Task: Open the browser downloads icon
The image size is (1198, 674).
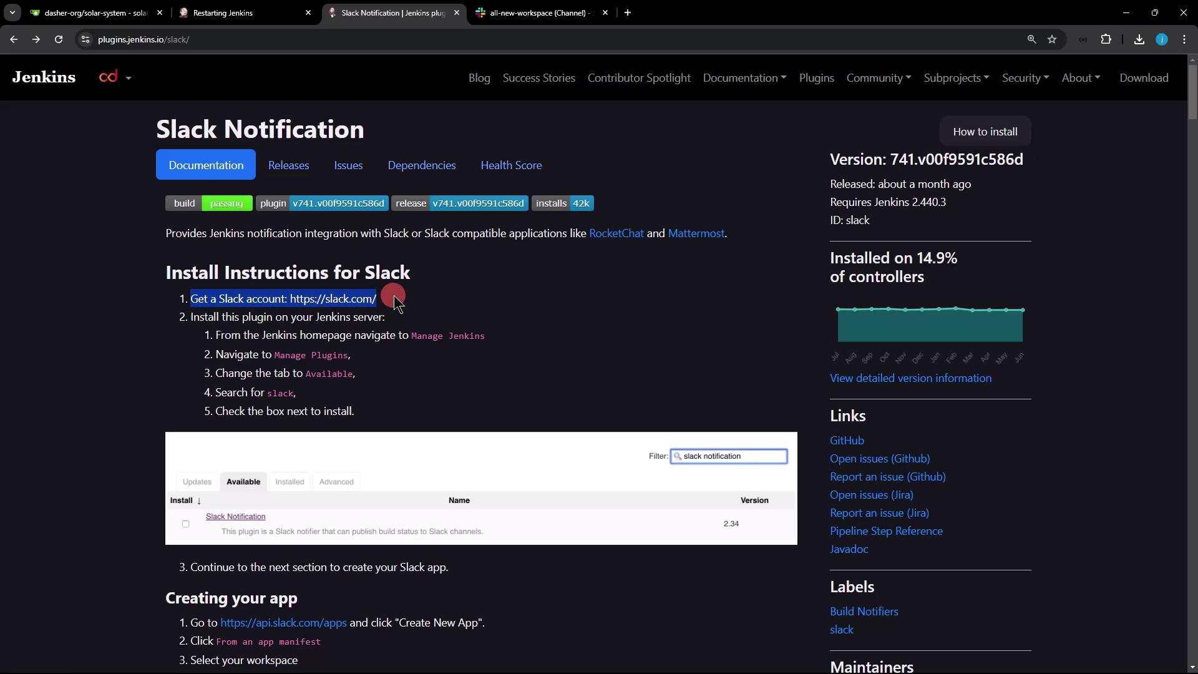Action: point(1139,39)
